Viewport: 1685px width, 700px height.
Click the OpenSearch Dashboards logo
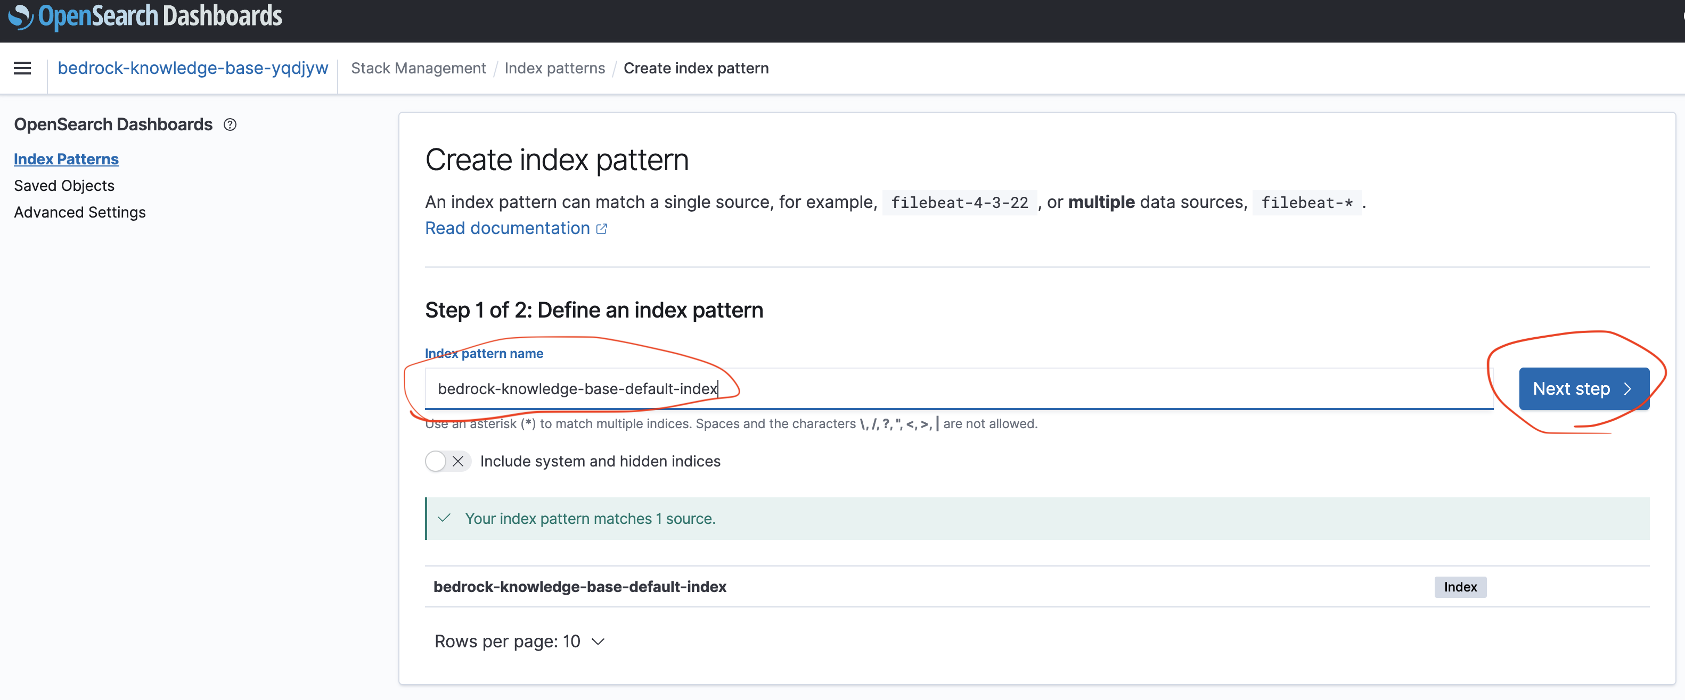144,16
